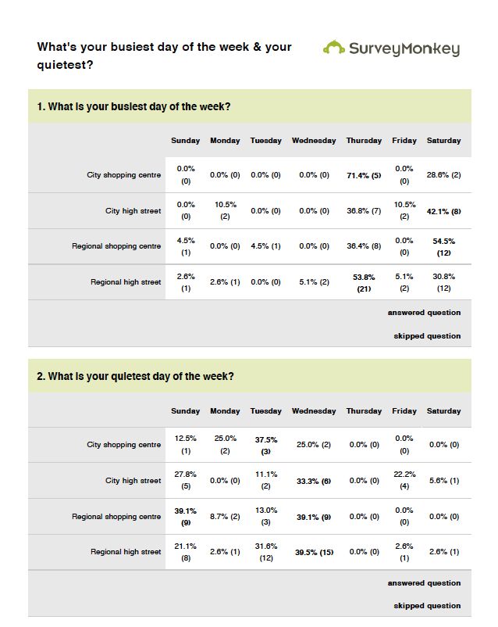
Task: Click the Sunday column header in question 2
Action: click(186, 411)
